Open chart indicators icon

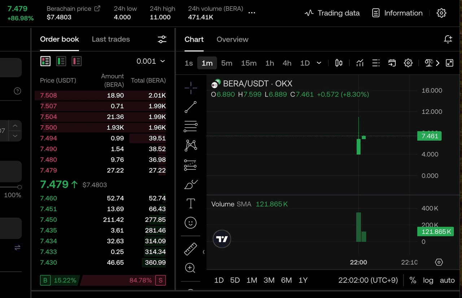pos(360,63)
